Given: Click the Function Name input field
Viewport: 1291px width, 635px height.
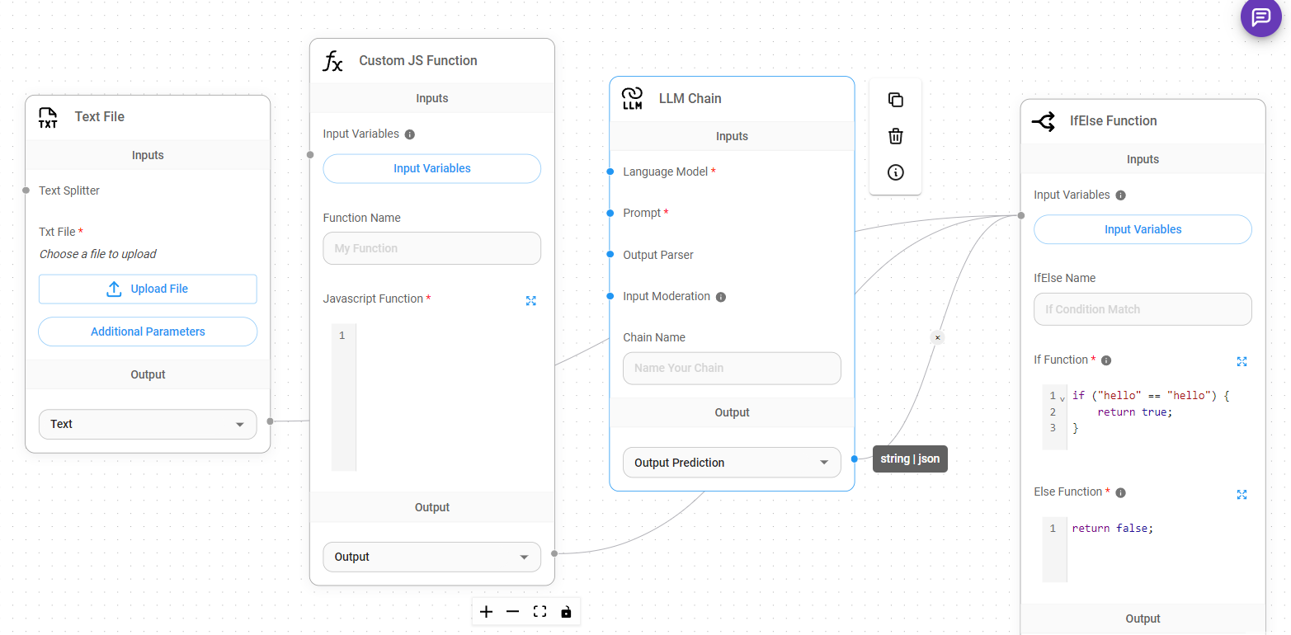Looking at the screenshot, I should pyautogui.click(x=431, y=248).
